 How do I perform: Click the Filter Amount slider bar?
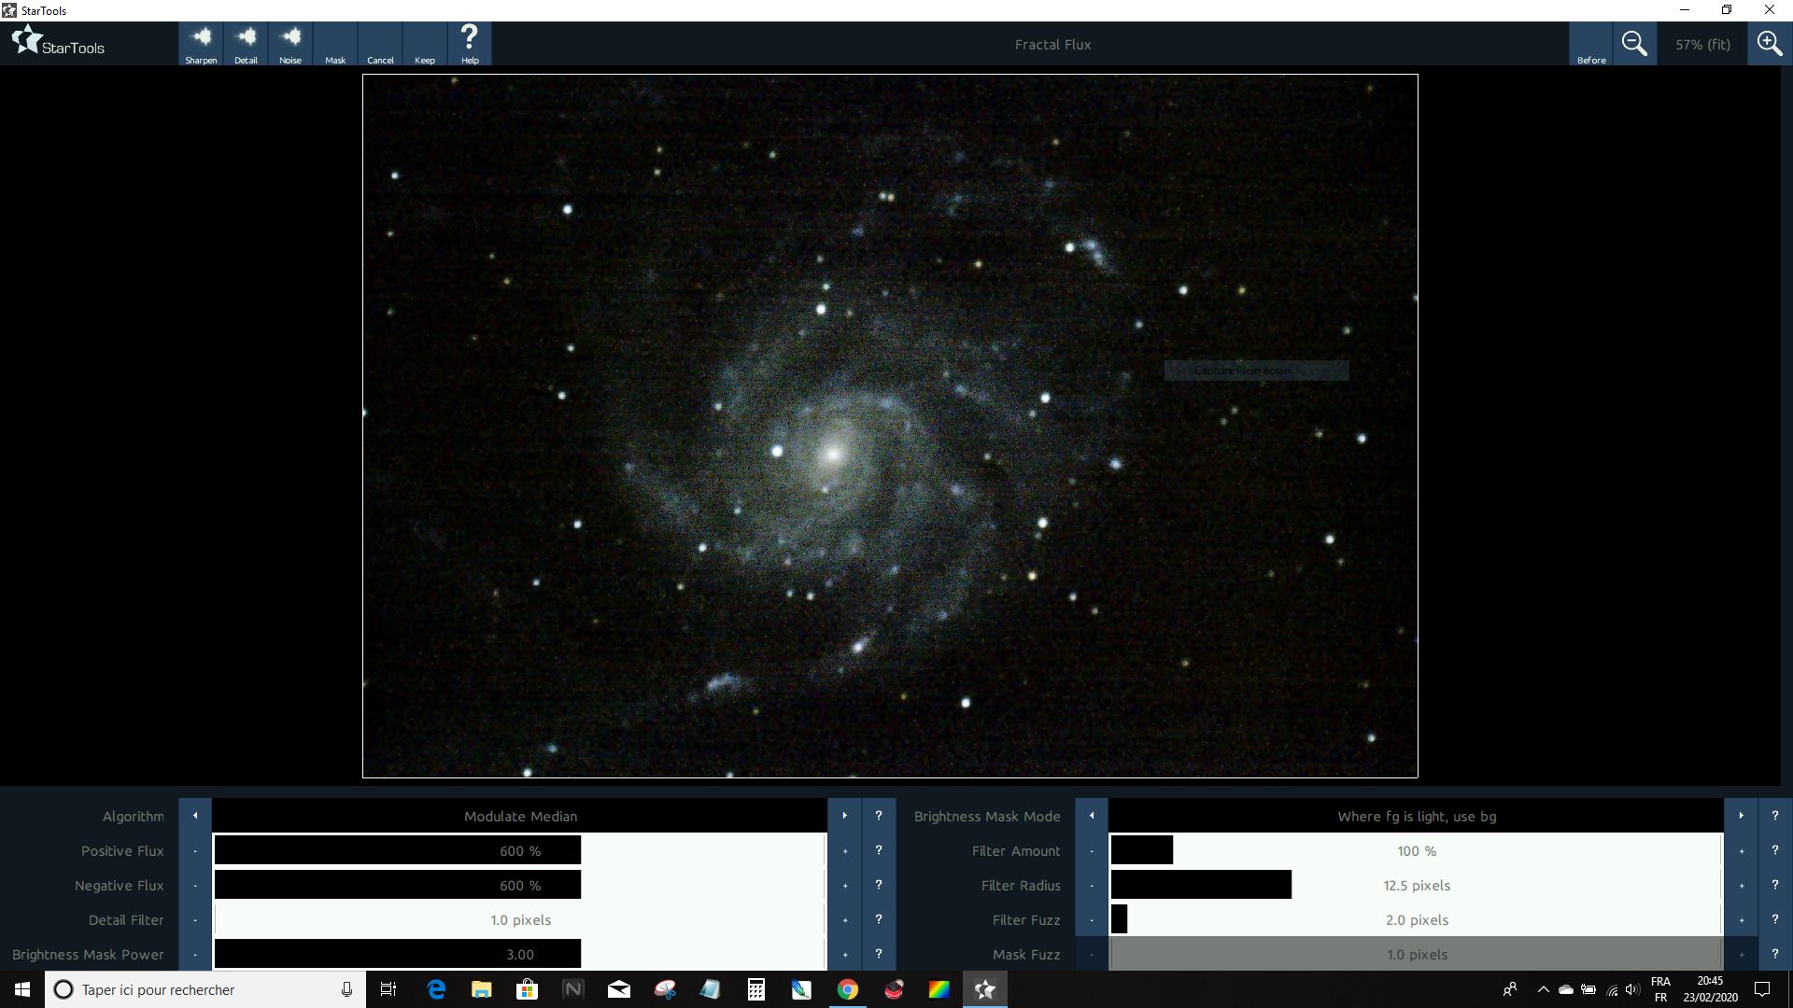pos(1417,850)
